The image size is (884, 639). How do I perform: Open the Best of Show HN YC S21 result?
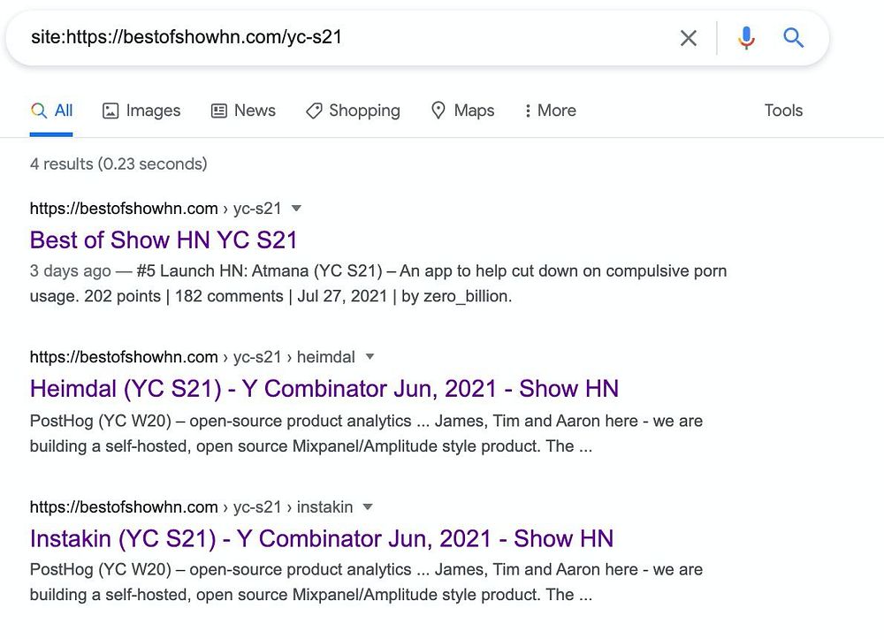(164, 240)
